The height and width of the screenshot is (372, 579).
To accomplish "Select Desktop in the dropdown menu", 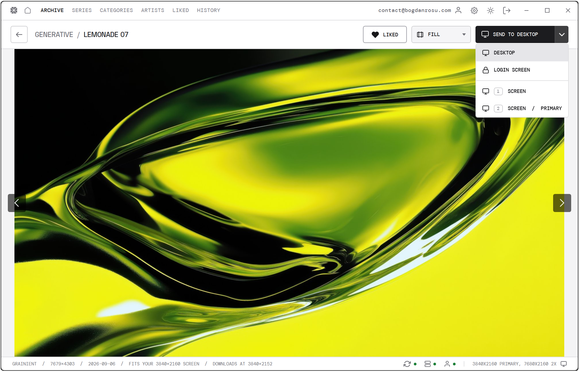I will tap(522, 53).
